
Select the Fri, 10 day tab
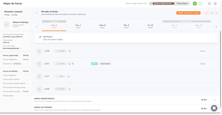pos(150,26)
